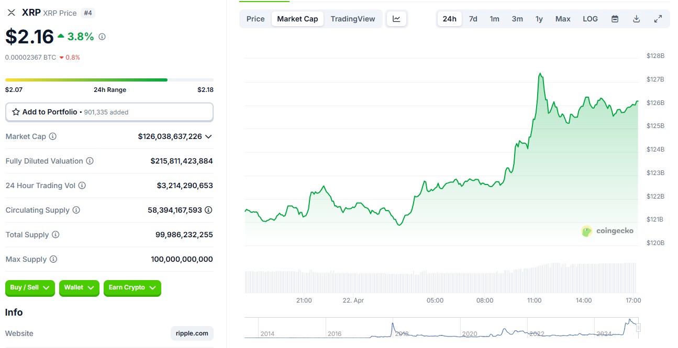Open the ripple.com website link
Screen dimensions: 678x348
click(x=192, y=333)
